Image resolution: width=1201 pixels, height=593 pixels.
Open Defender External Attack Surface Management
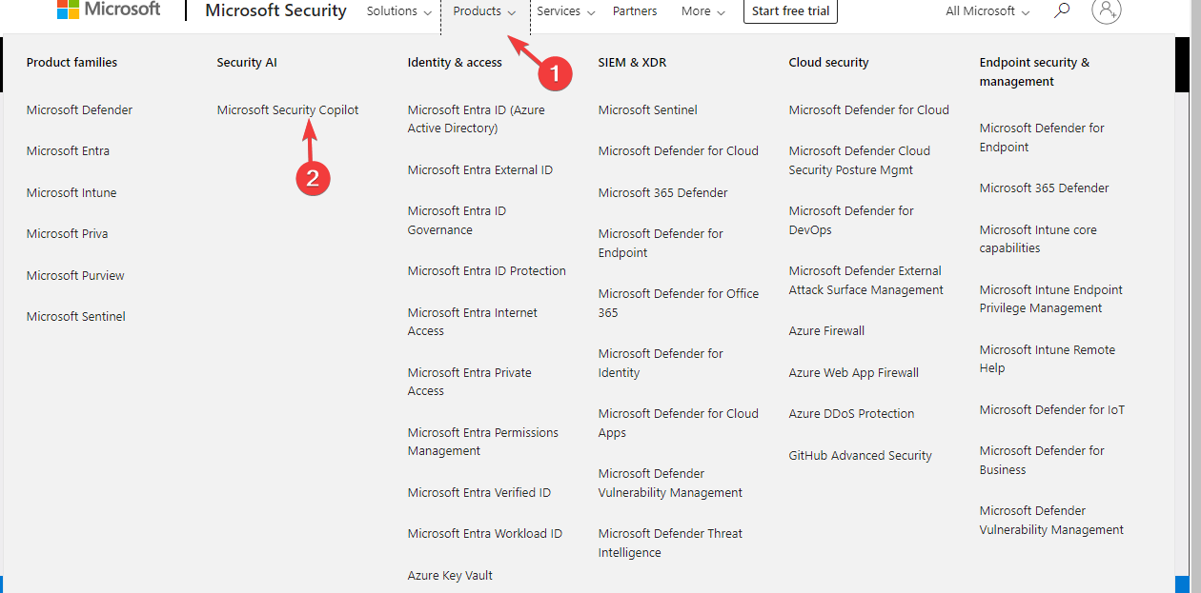[866, 281]
